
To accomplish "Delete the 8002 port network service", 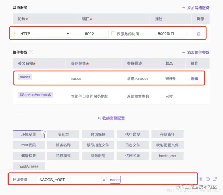I will [x=198, y=34].
